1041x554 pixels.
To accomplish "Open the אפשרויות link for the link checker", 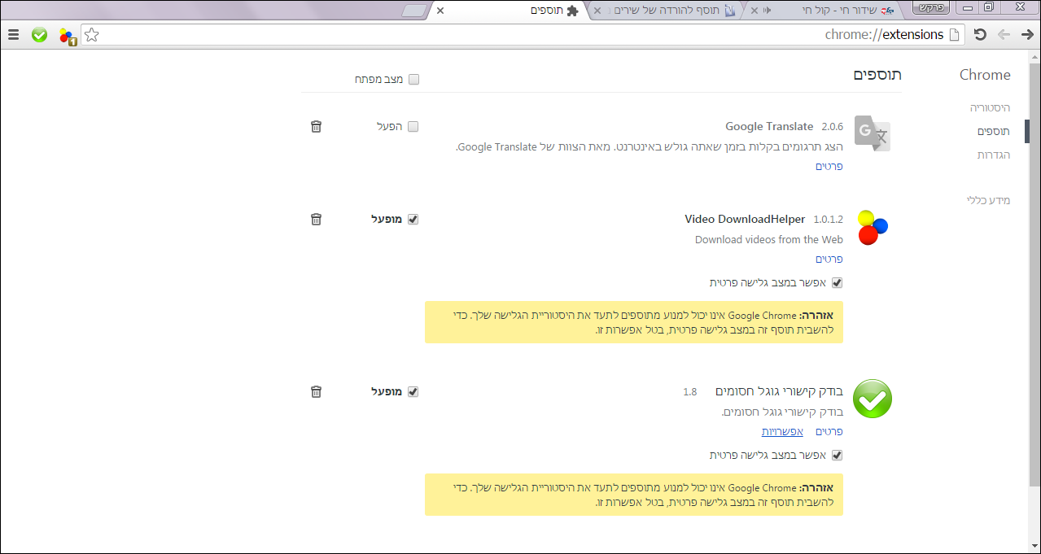I will [x=782, y=431].
